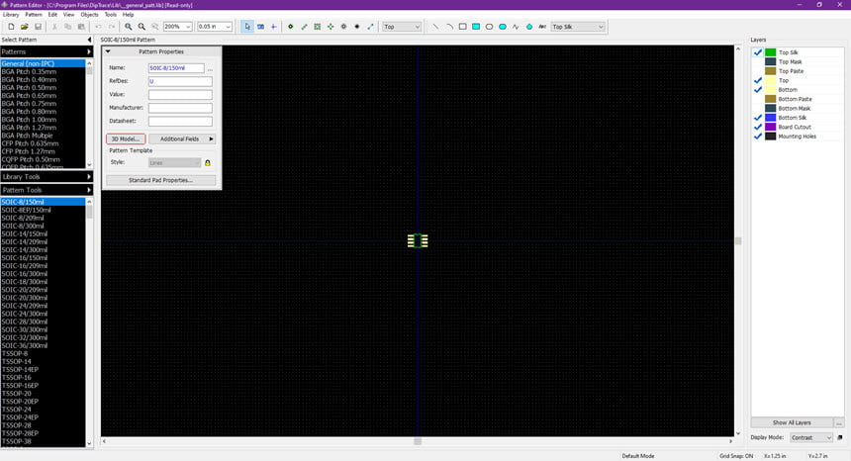Click the dimension measurement tool icon
851x461 pixels.
coord(370,27)
